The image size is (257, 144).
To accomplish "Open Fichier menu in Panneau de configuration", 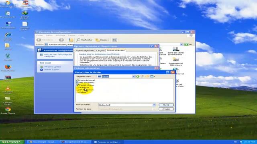I will pos(39,36).
